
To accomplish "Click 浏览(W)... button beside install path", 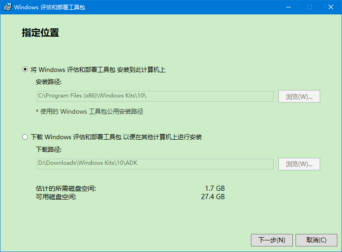I will pos(299,96).
